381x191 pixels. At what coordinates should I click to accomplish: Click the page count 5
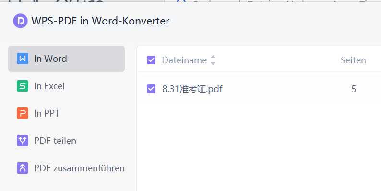[354, 89]
